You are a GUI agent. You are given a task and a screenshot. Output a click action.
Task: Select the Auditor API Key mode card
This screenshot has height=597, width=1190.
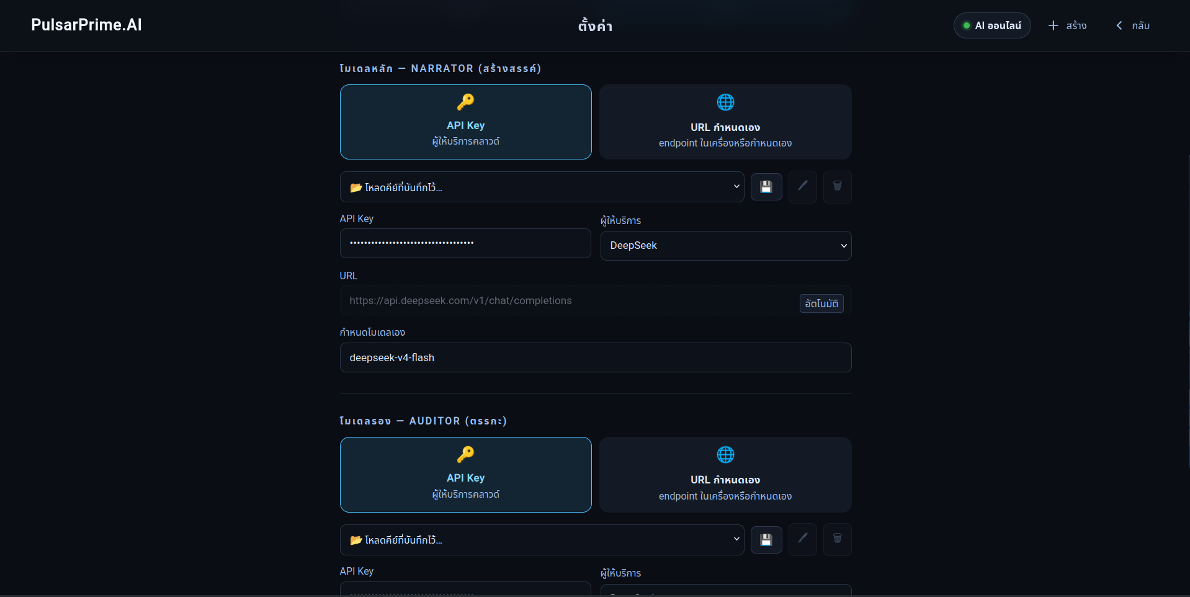click(465, 475)
